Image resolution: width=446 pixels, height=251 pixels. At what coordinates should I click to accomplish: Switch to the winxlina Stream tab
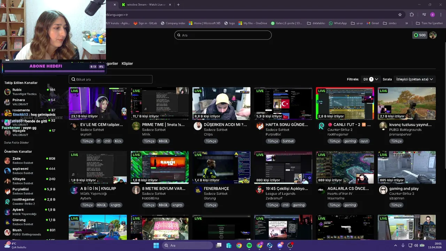coord(146,5)
